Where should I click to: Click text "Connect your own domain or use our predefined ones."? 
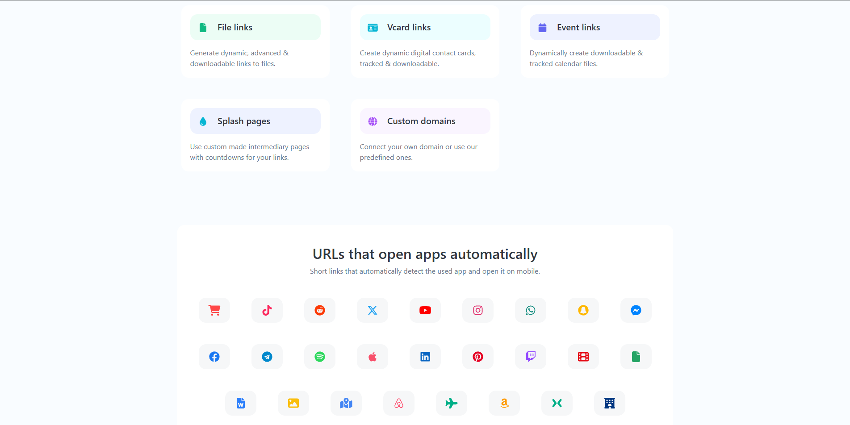pyautogui.click(x=419, y=152)
